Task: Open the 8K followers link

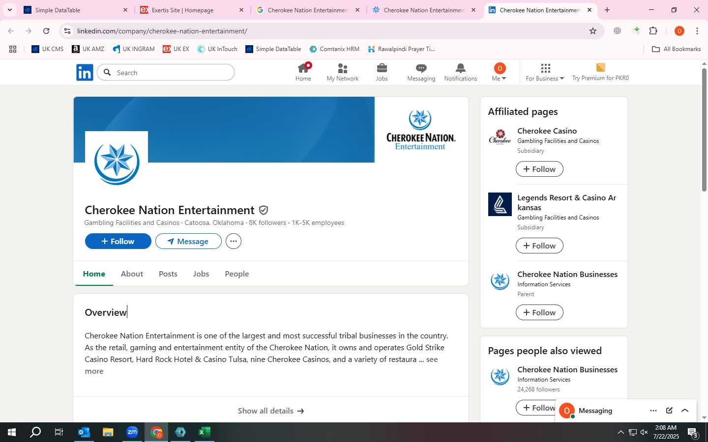Action: click(x=267, y=222)
